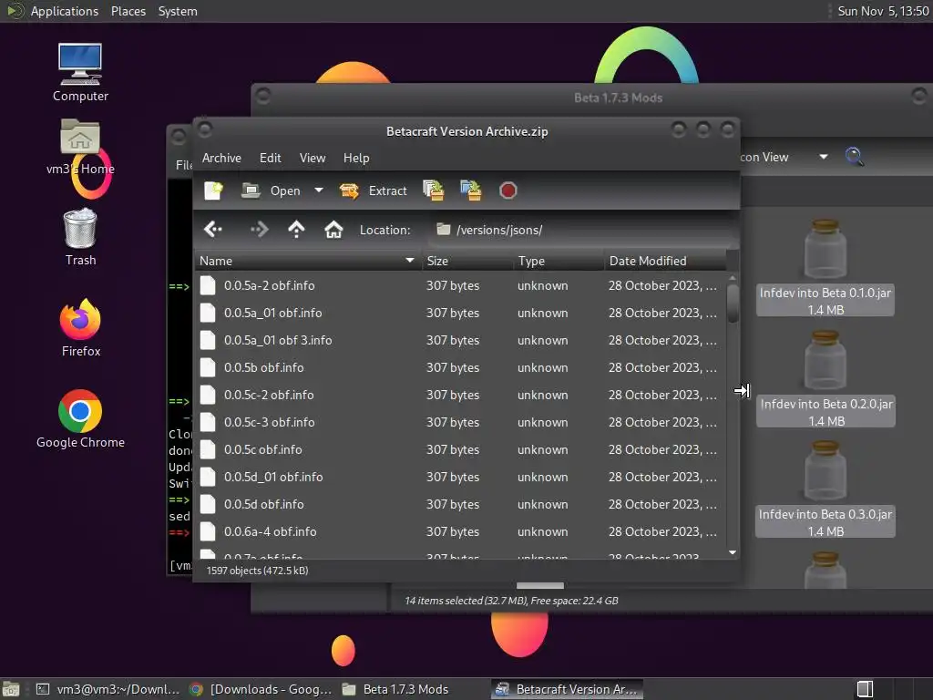Viewport: 933px width, 700px height.
Task: Open the Computer desktop icon
Action: (x=80, y=73)
